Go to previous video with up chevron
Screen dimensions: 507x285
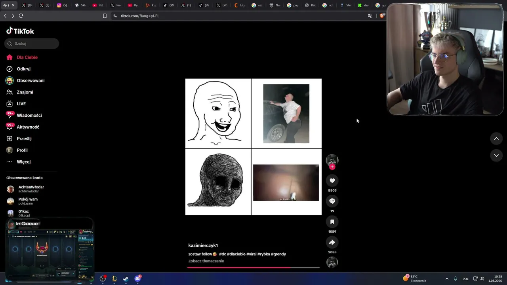(x=496, y=139)
